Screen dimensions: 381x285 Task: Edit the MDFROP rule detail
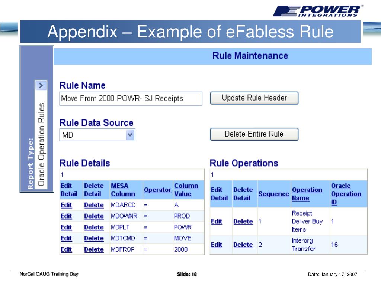click(x=66, y=249)
